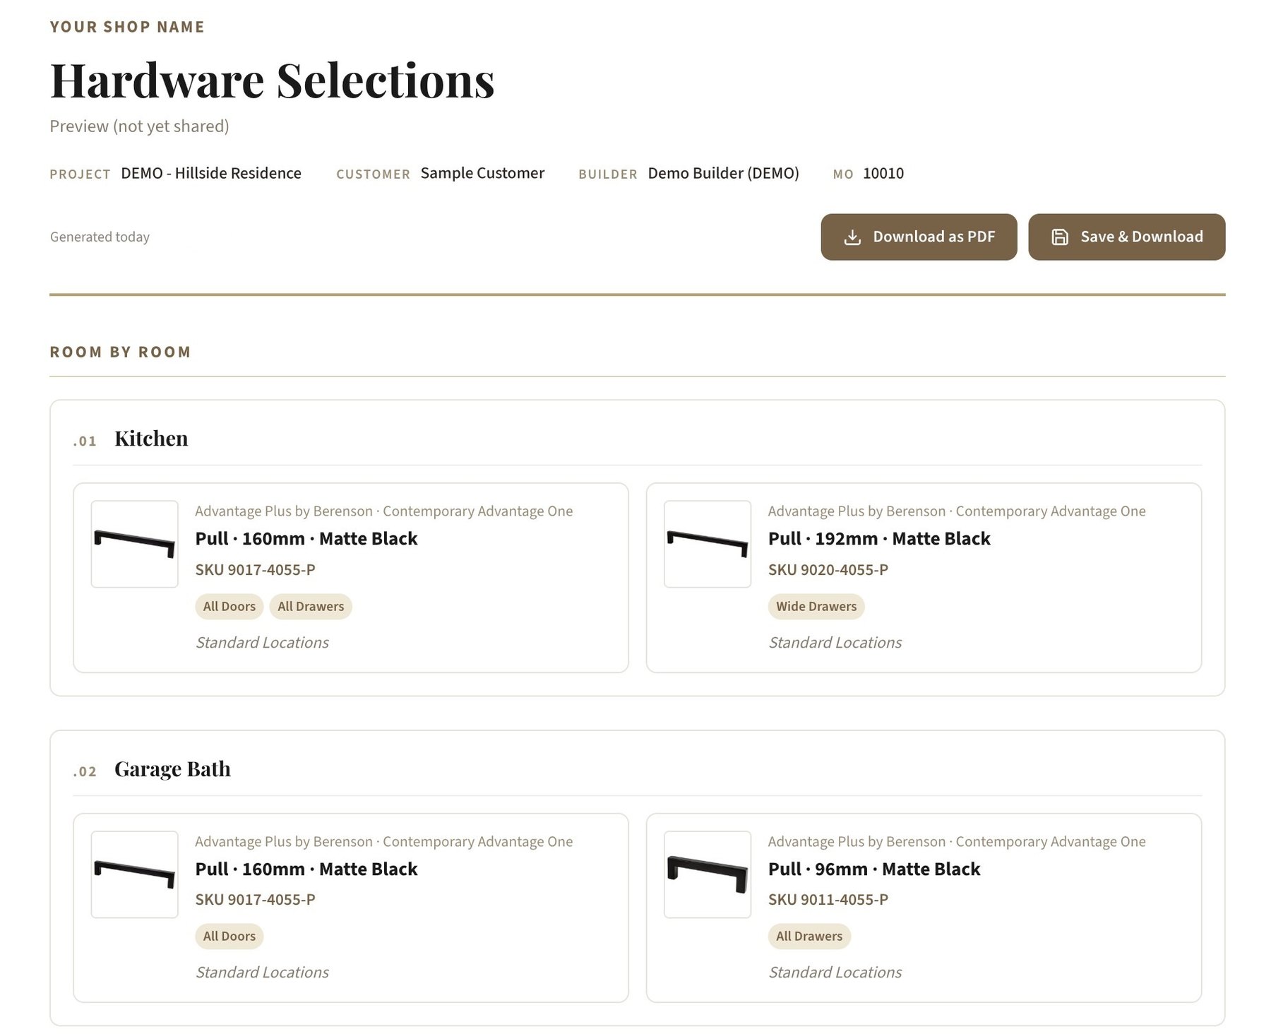Select the Kitchen room heading
The image size is (1271, 1034).
pyautogui.click(x=151, y=439)
